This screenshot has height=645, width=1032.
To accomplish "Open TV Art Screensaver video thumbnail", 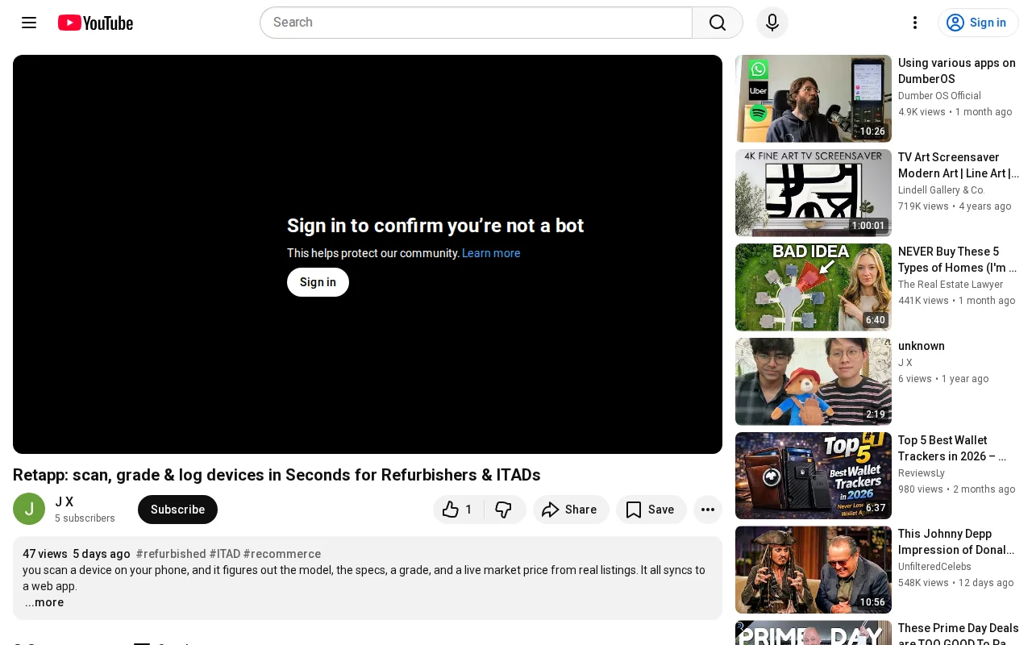I will point(814,193).
